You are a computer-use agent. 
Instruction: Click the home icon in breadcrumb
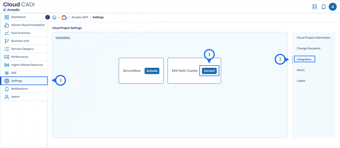54,17
